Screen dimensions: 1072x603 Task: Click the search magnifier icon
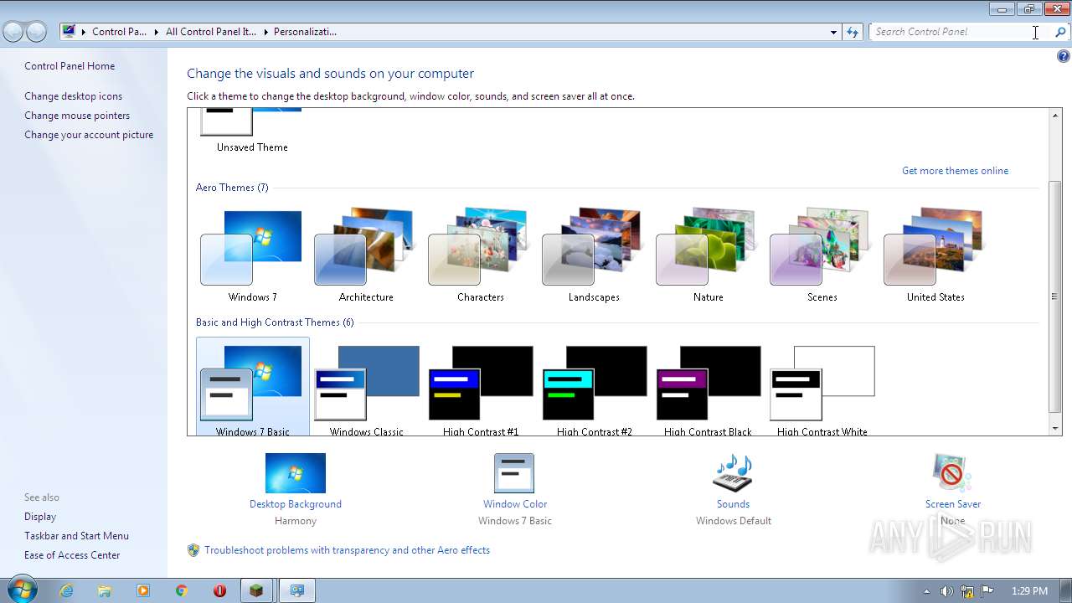click(1060, 32)
